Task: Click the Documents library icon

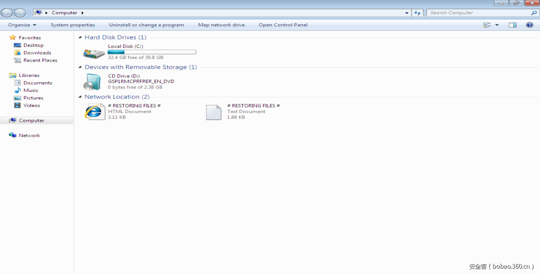Action: click(x=17, y=83)
